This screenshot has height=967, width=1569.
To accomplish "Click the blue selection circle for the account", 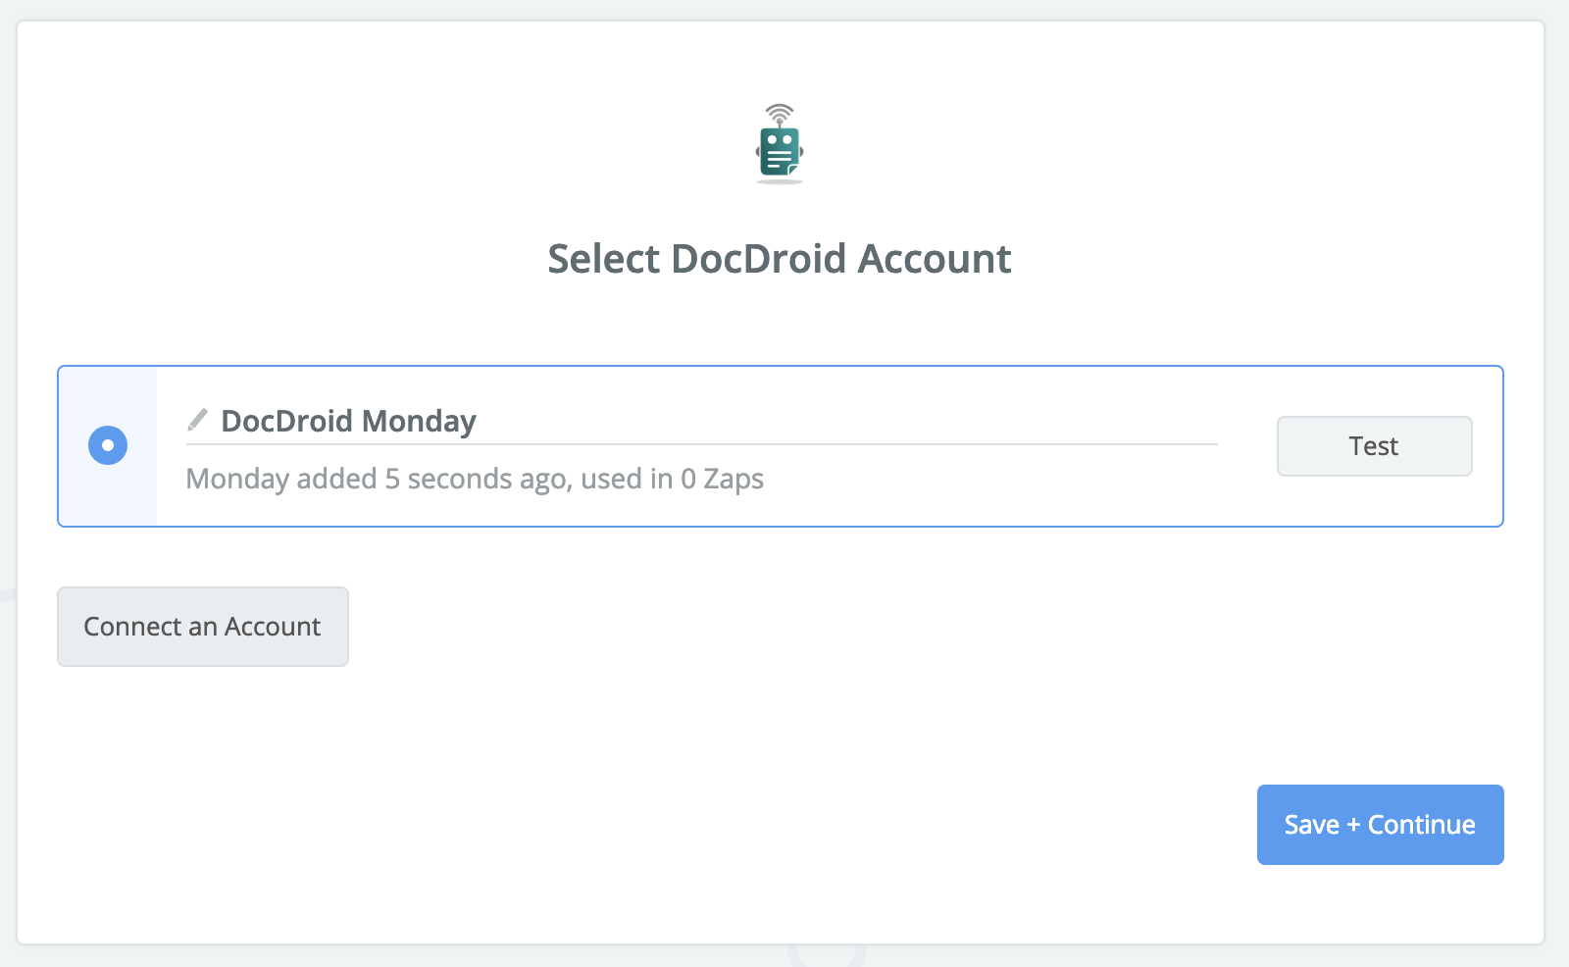I will 108,445.
